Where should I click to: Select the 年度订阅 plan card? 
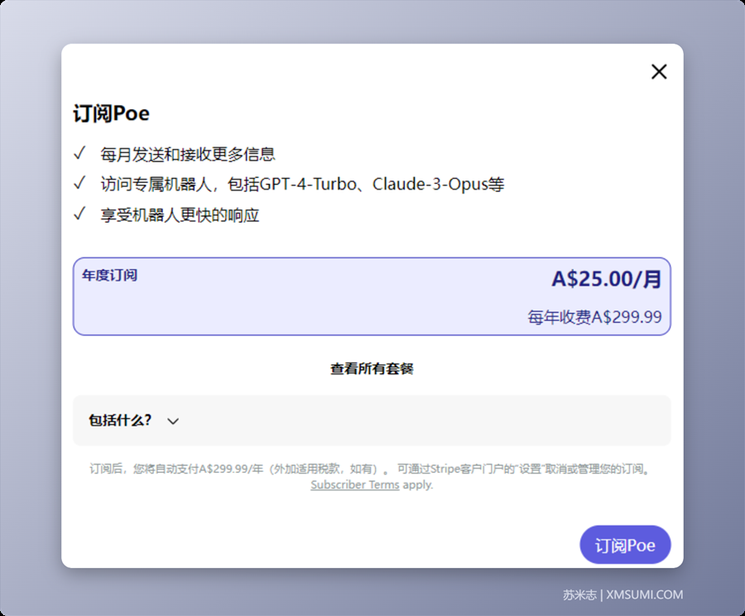[x=372, y=296]
